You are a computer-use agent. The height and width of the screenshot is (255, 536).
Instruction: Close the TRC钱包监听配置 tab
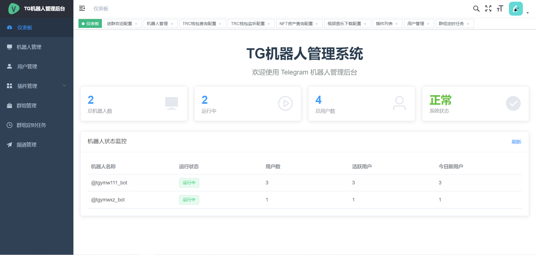pos(269,24)
